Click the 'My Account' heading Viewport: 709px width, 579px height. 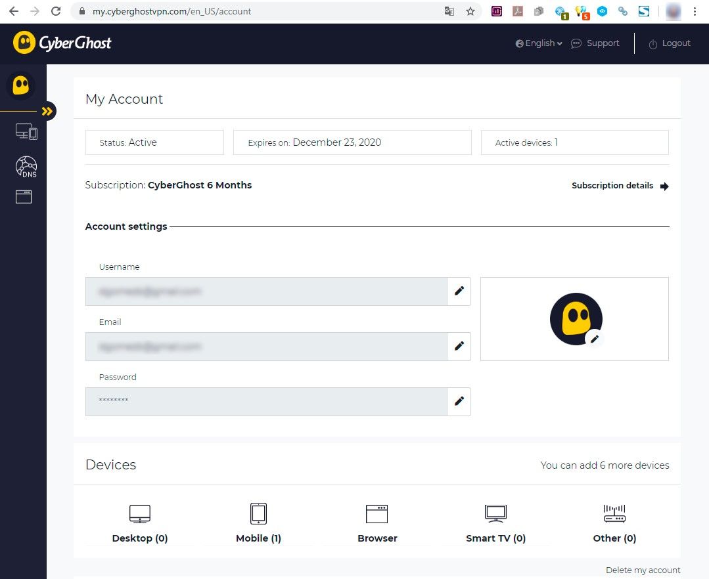click(124, 99)
